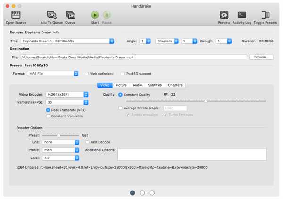The image size is (283, 199).
Task: Switch to the Chapters tab
Action: click(175, 85)
